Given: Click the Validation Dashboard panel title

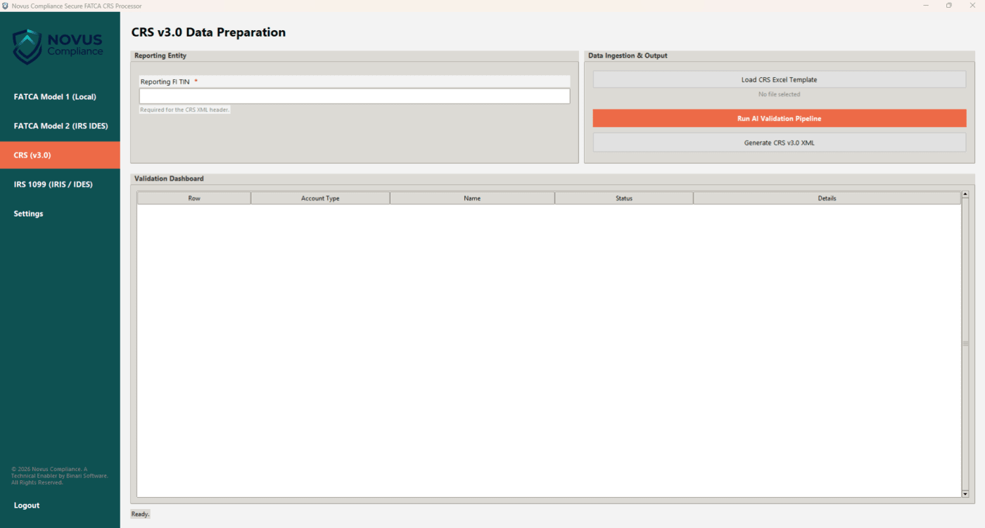Looking at the screenshot, I should (x=169, y=179).
